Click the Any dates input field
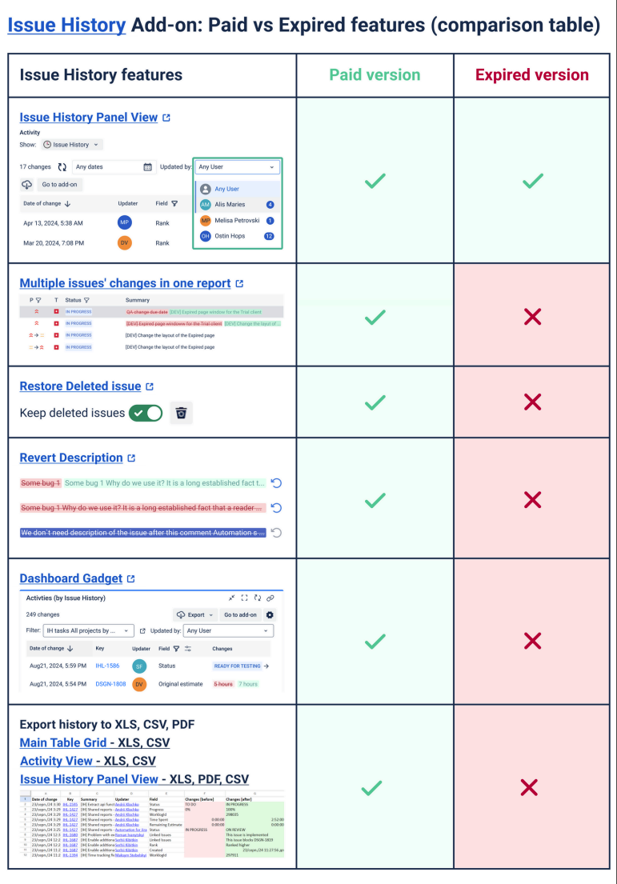This screenshot has height=884, width=617. 107,167
